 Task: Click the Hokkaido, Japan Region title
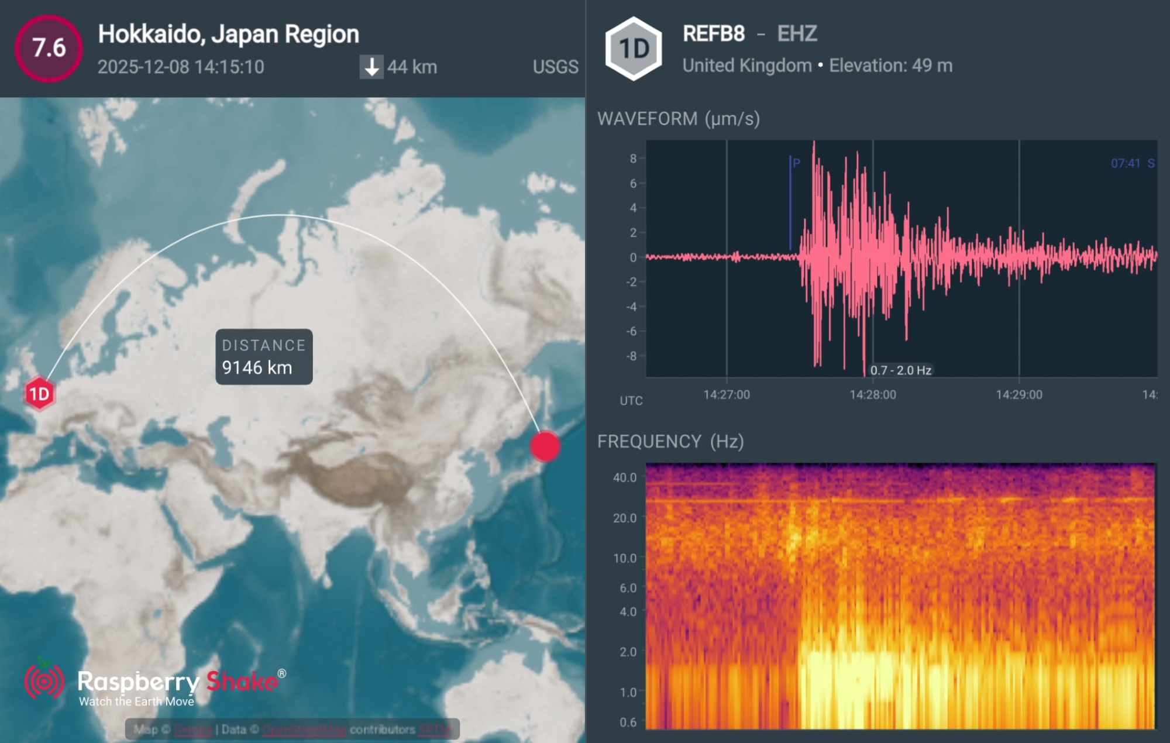[228, 34]
